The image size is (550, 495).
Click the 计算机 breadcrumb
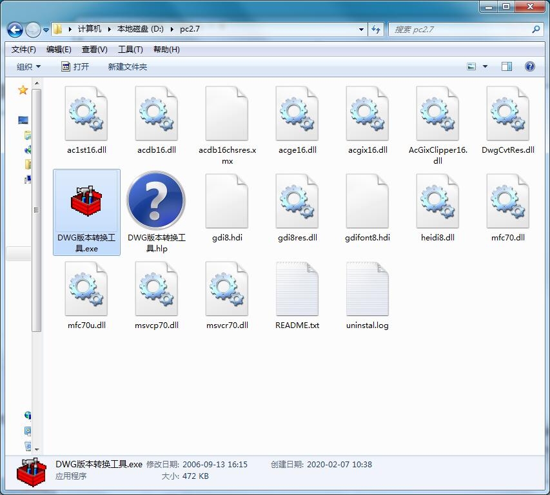tap(90, 29)
